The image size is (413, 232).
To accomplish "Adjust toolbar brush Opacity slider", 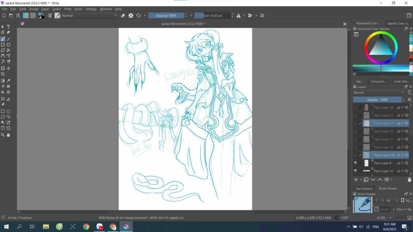I will (x=166, y=15).
